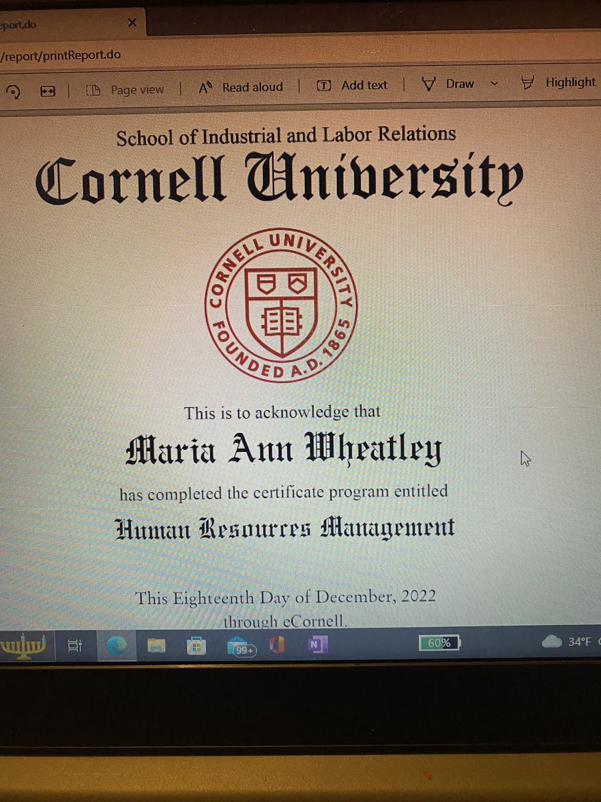Image resolution: width=601 pixels, height=802 pixels.
Task: Click the This is to acknowledge that line
Action: 282,412
